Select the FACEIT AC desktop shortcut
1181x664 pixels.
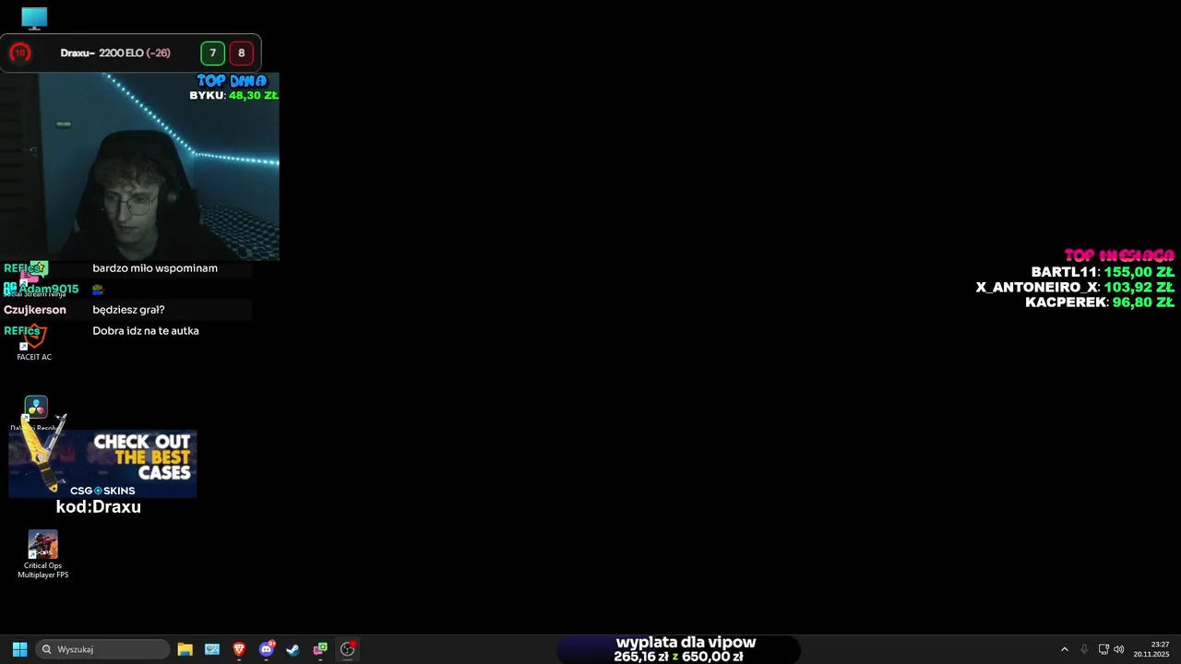tap(34, 344)
